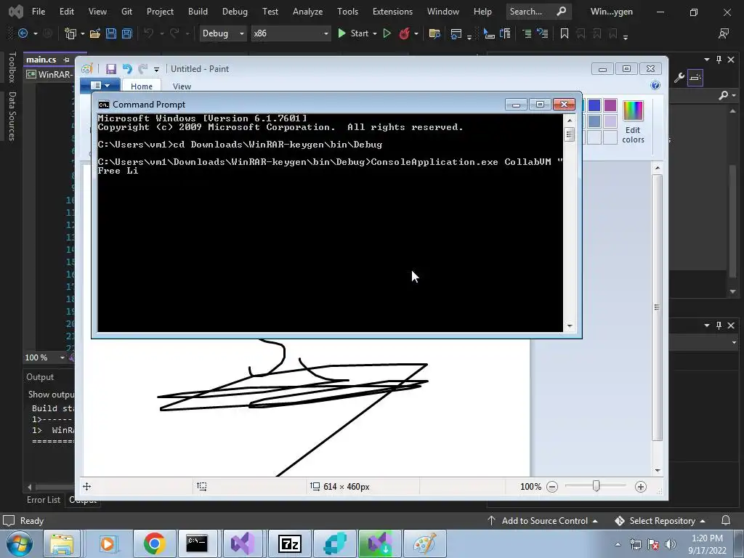Select the magenta color swatch in Paint
Screen dimensions: 744x558
(610, 105)
